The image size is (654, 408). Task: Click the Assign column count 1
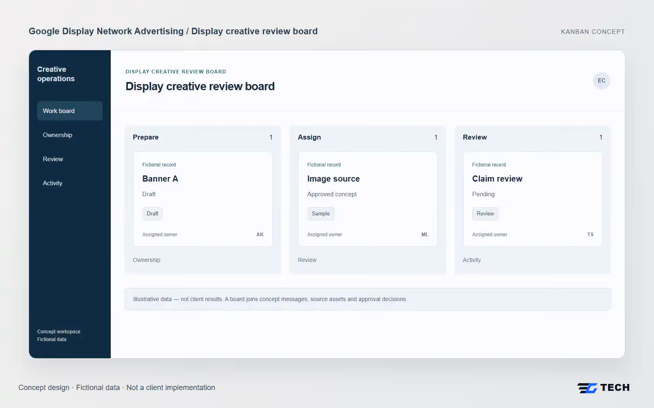(x=436, y=137)
